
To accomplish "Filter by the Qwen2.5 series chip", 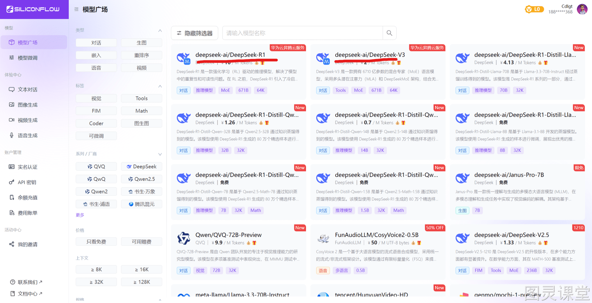I will click(x=141, y=179).
